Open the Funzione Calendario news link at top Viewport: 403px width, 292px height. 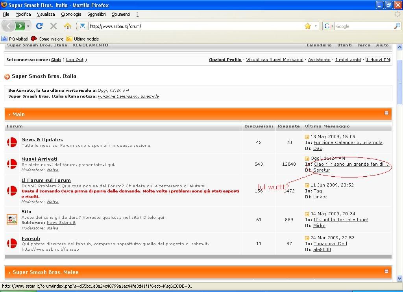pos(128,96)
